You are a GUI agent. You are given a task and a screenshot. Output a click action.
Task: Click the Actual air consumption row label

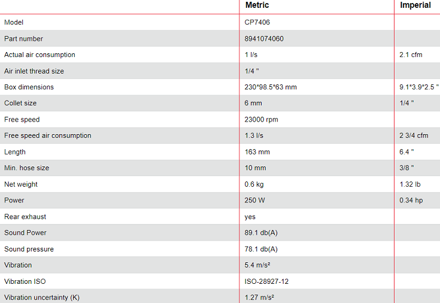point(40,55)
